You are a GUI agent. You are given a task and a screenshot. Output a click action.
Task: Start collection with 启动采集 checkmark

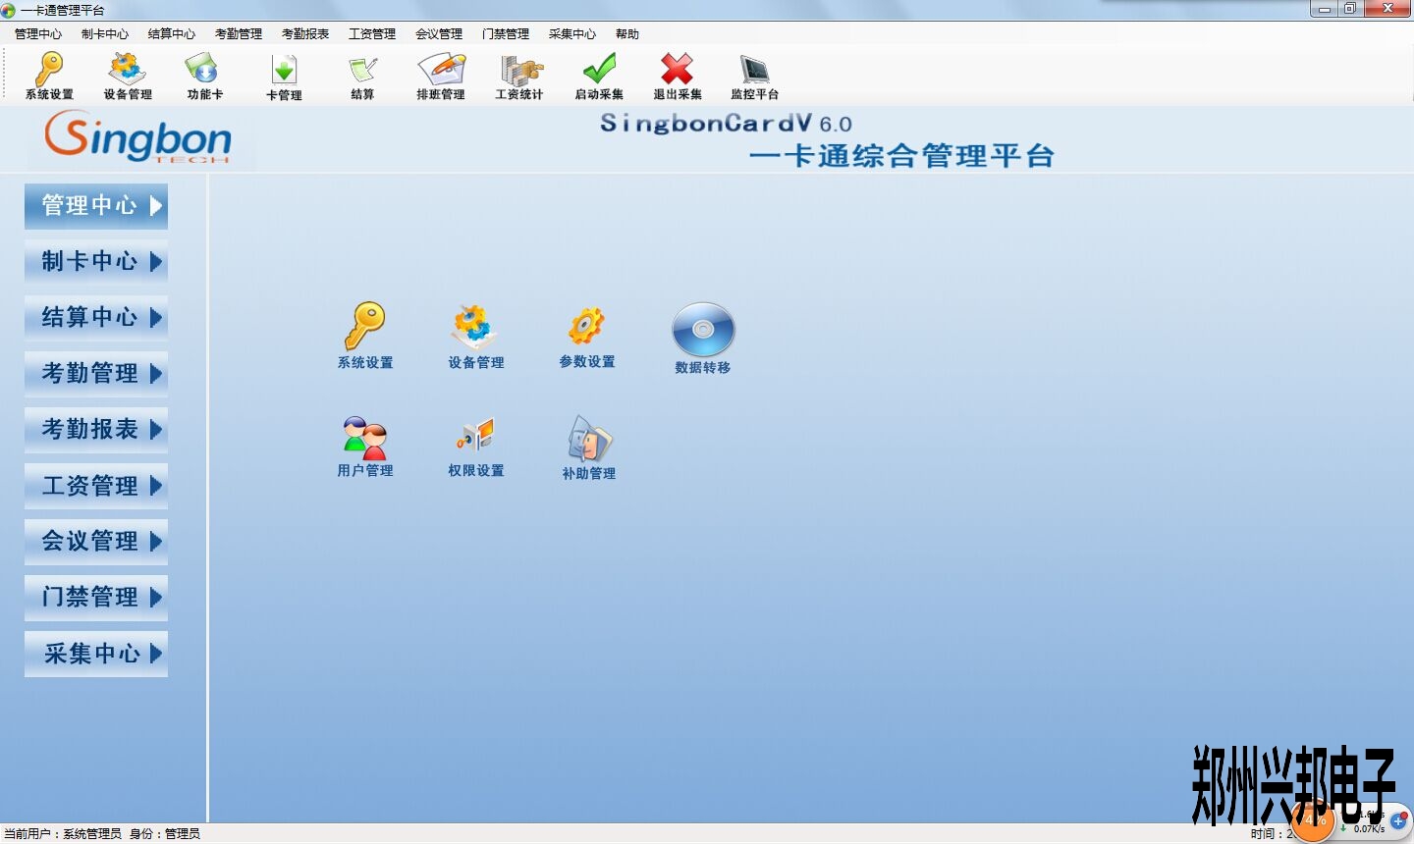pos(599,76)
